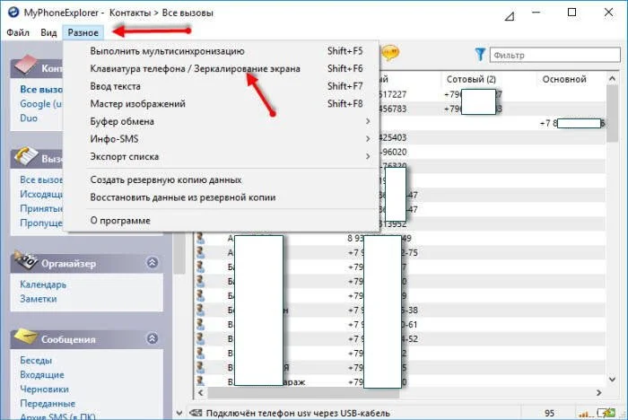The height and width of the screenshot is (420, 628).
Task: Click phone number cell ending 517227
Action: click(x=393, y=94)
